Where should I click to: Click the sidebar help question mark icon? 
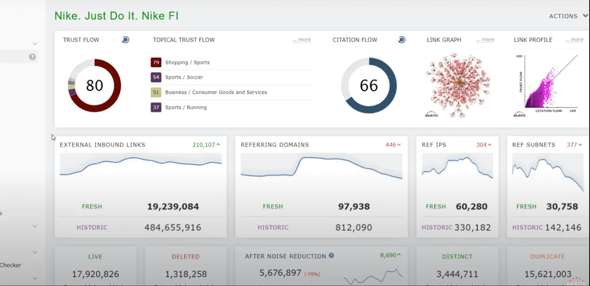(33, 57)
